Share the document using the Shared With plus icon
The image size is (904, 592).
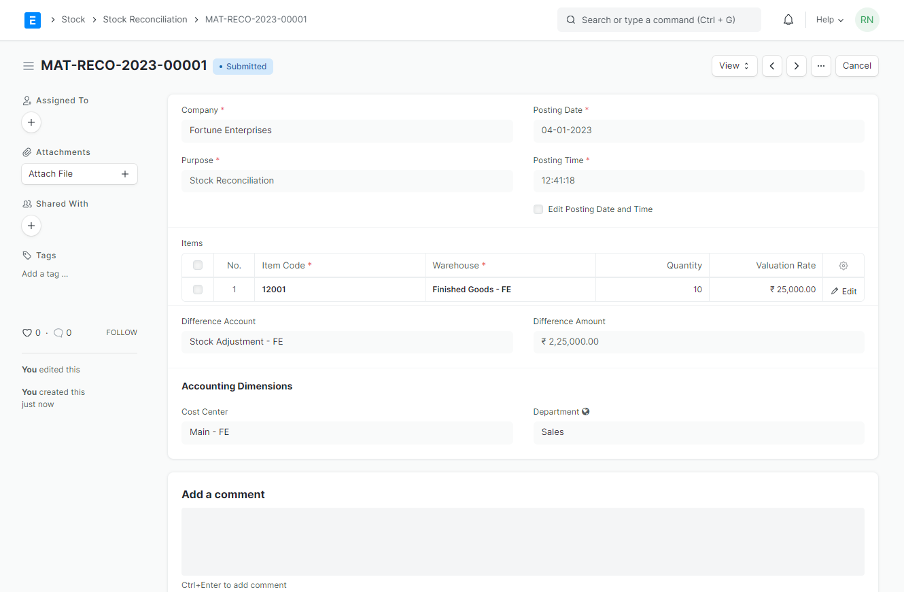(x=31, y=225)
